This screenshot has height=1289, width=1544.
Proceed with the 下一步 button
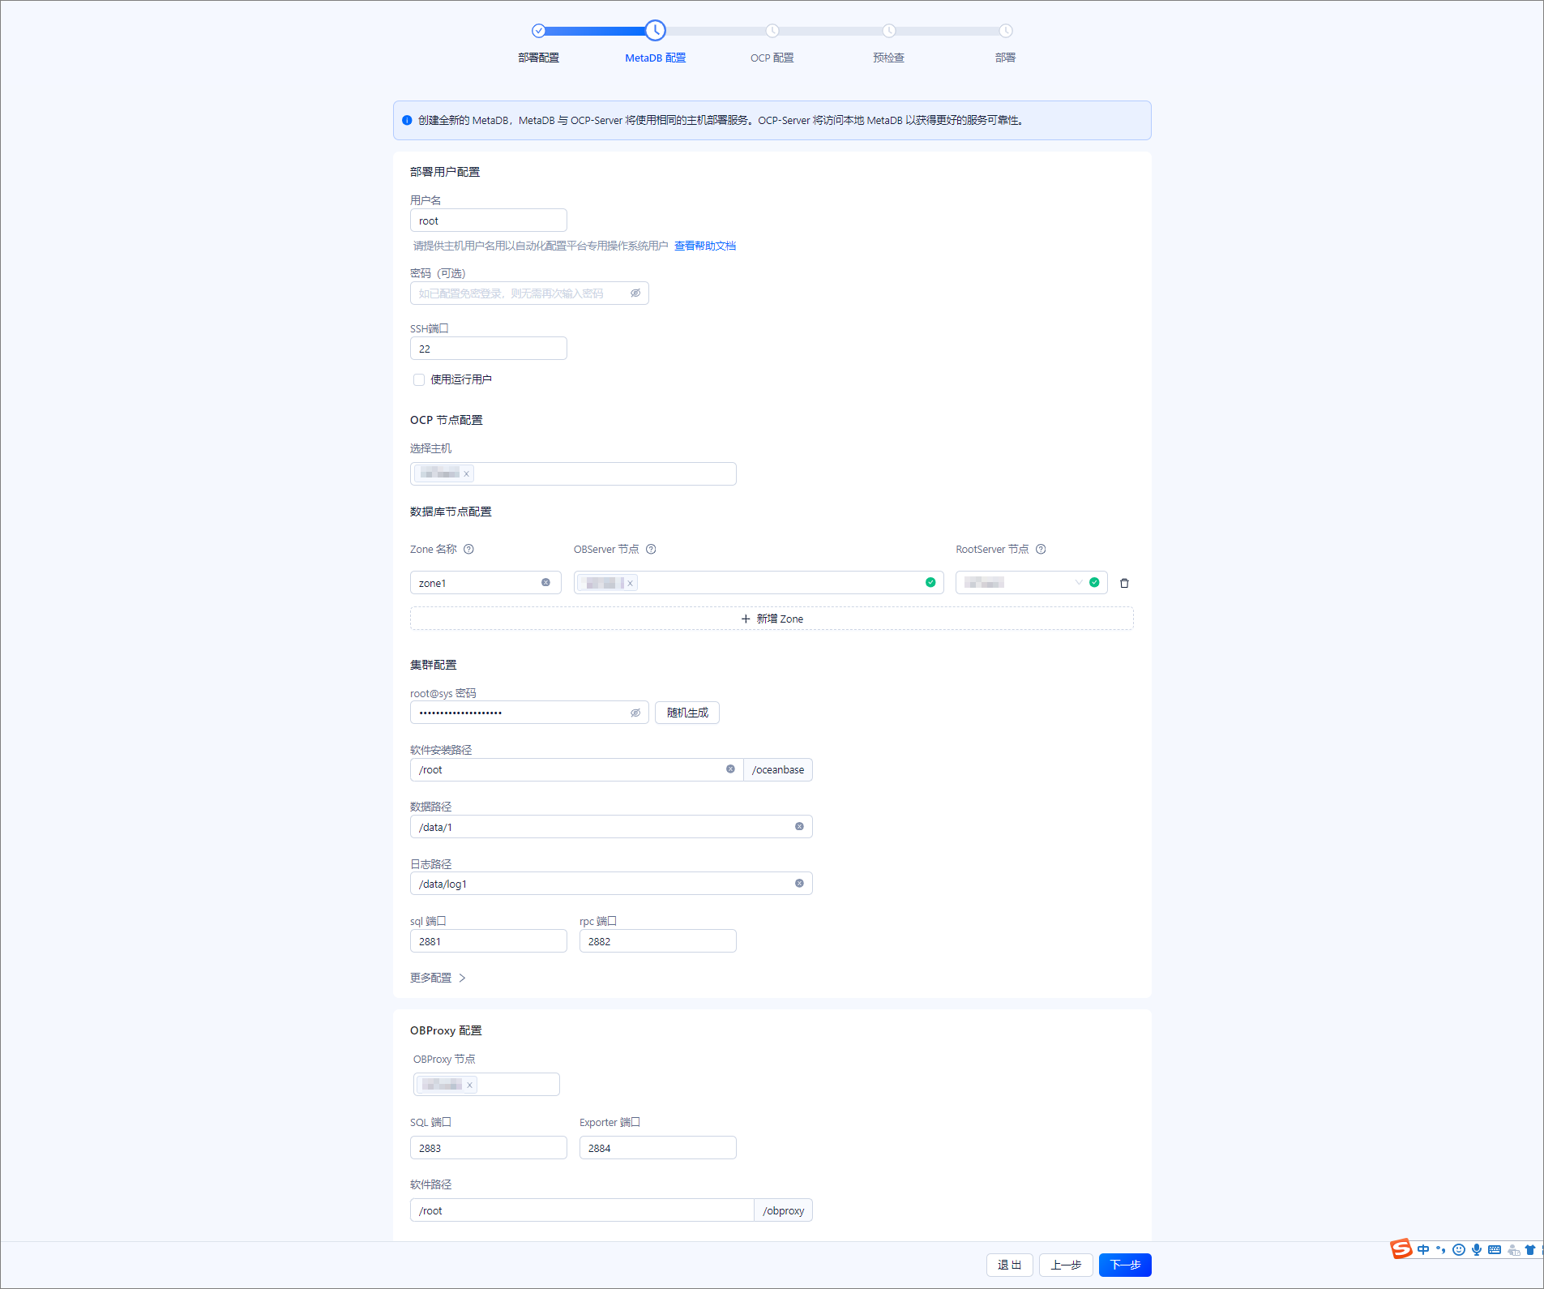[1125, 1265]
